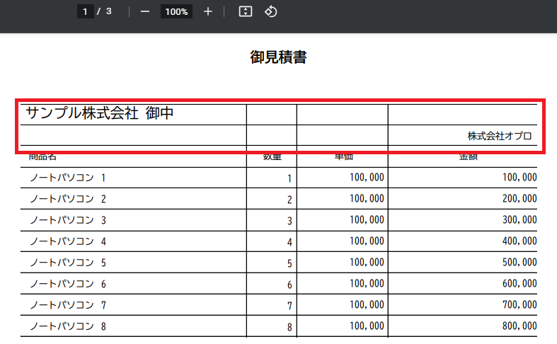Select the ノートパソコン 3 product name
Image resolution: width=557 pixels, height=344 pixels.
coord(68,220)
